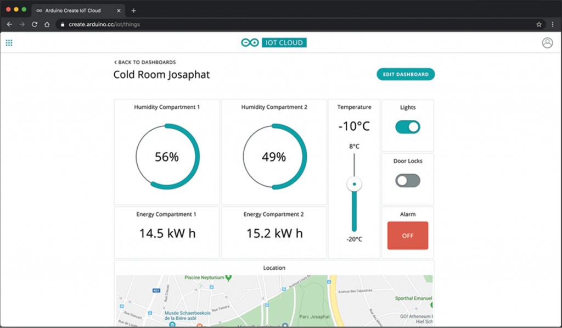Click the browser forward arrow
The image size is (562, 328).
[x=21, y=24]
